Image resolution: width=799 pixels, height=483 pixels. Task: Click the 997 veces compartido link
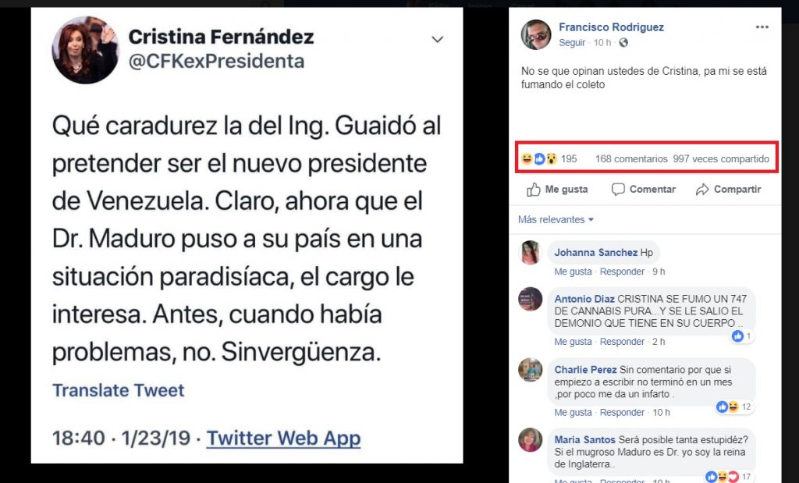(x=721, y=159)
